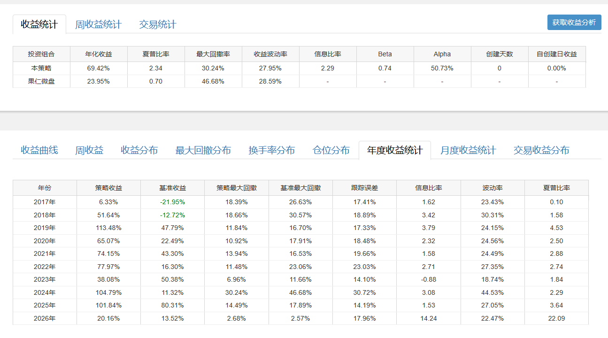
Task: Select the 策略最大回撤 column header
Action: [237, 188]
